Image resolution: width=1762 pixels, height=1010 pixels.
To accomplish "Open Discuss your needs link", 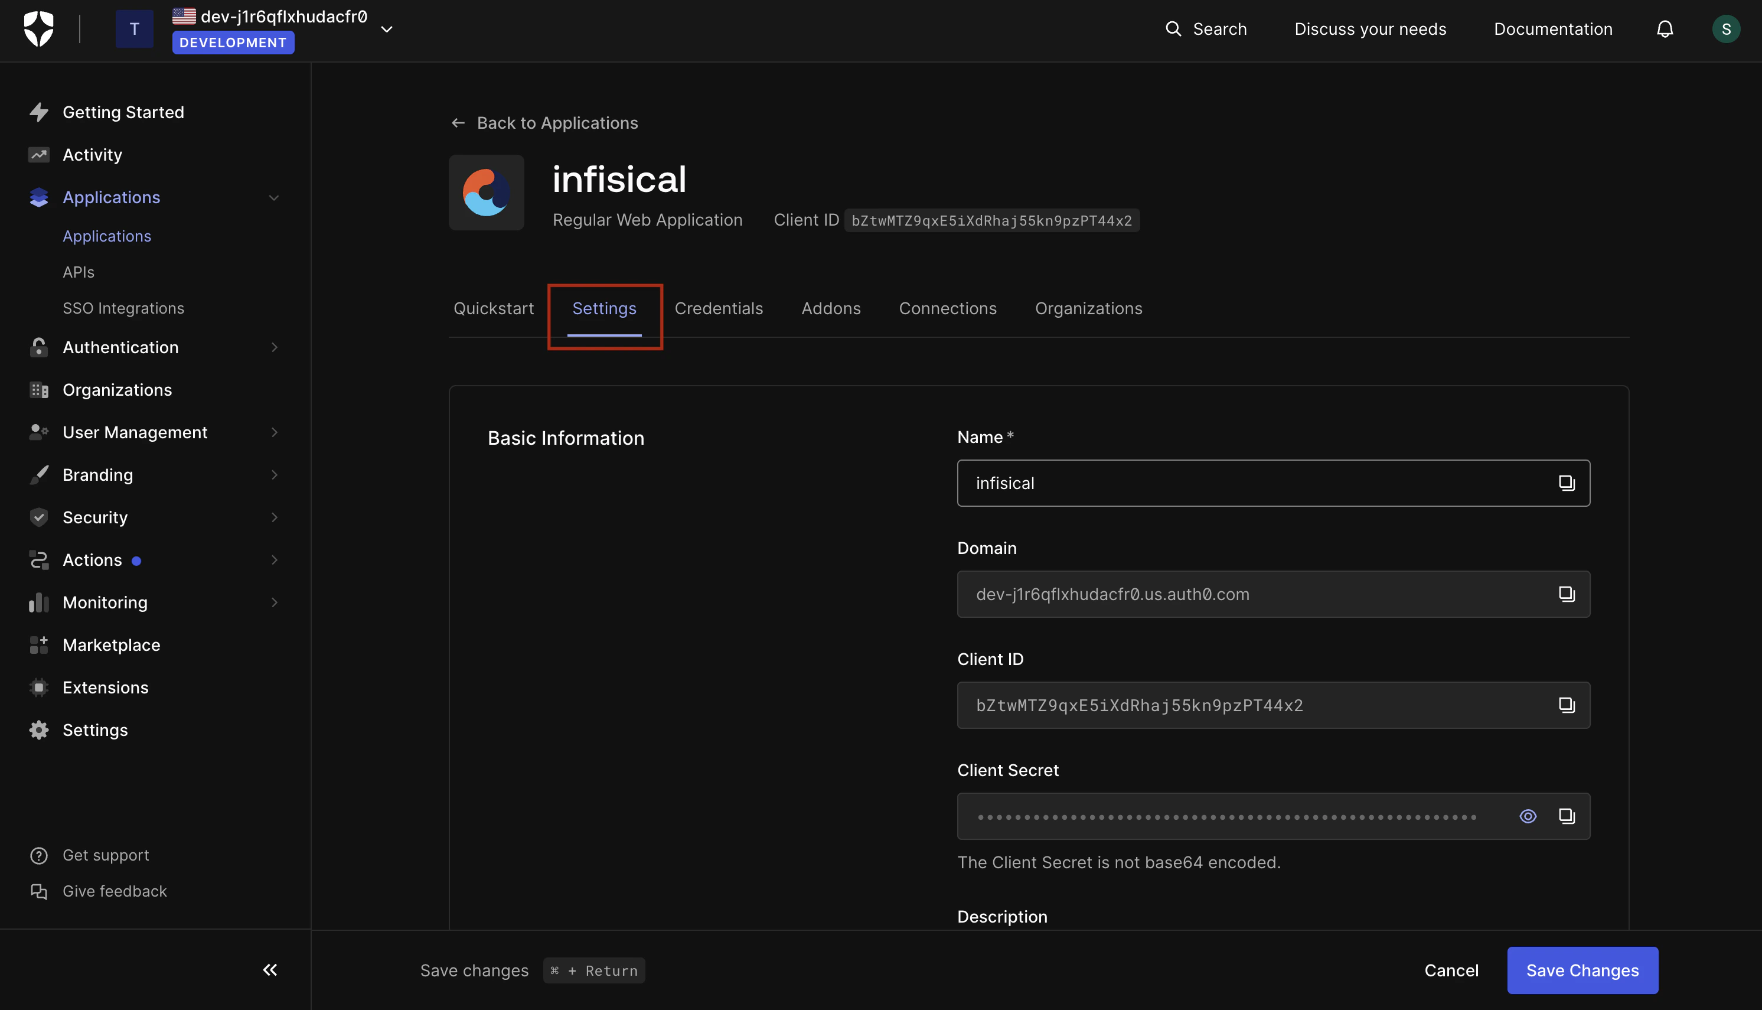I will (1370, 29).
